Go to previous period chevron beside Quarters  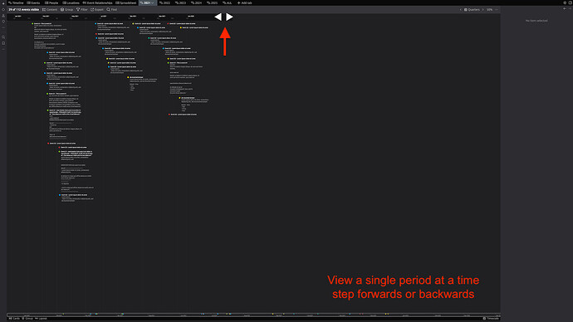tap(460, 9)
